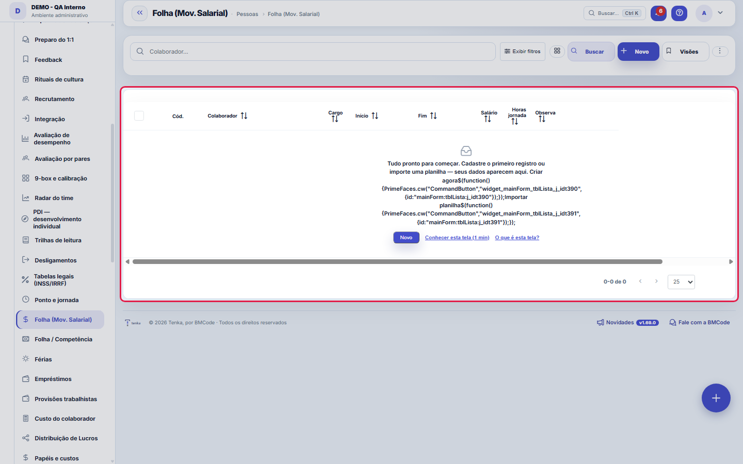Viewport: 743px width, 464px height.
Task: Open Tabelas legais (INSS/IRRF) item
Action: click(x=54, y=280)
